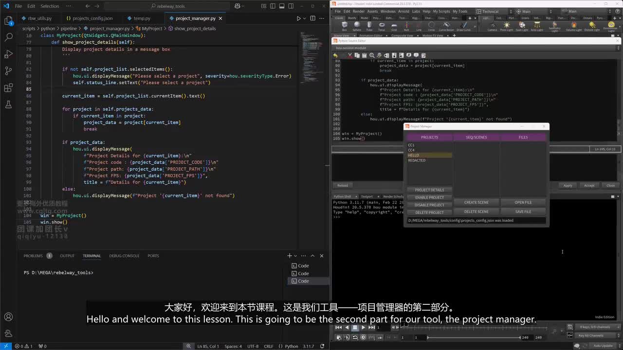Open the 0 keys, 0/0 channels dropdown

(x=597, y=327)
